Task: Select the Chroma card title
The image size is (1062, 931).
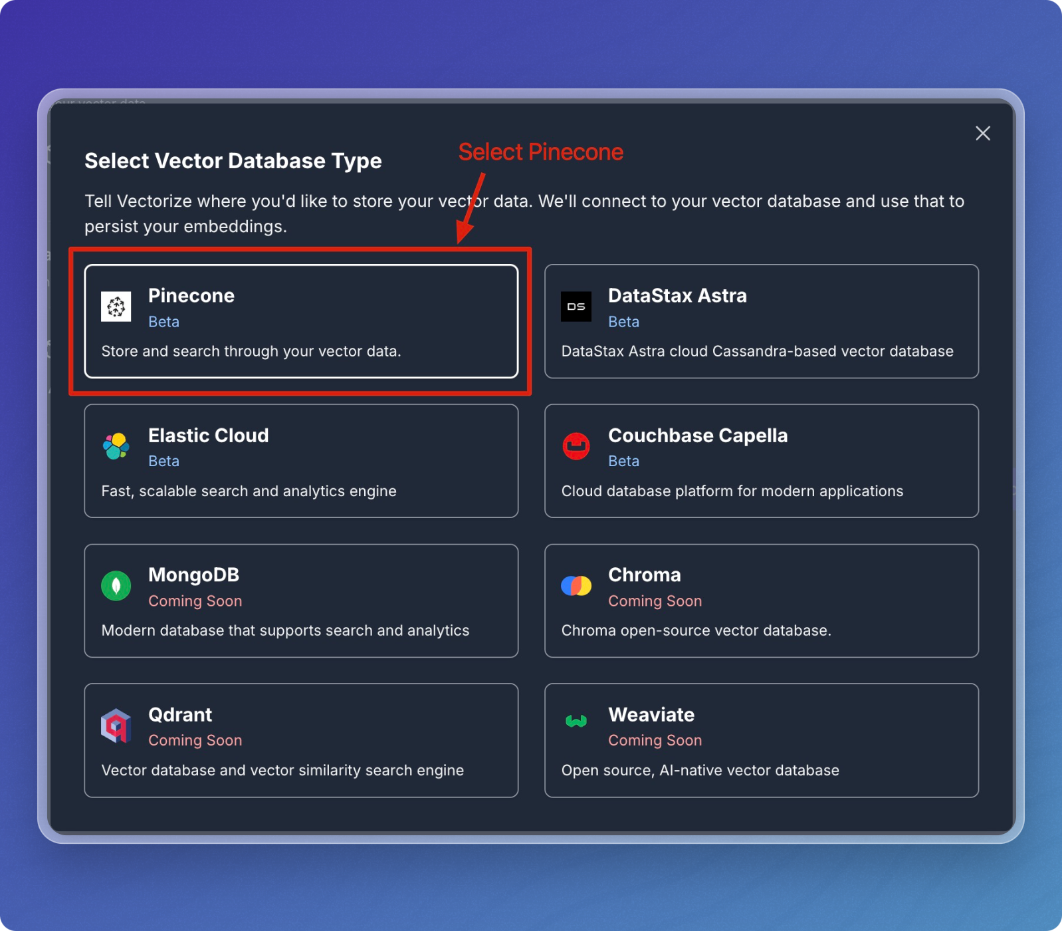Action: click(x=645, y=575)
